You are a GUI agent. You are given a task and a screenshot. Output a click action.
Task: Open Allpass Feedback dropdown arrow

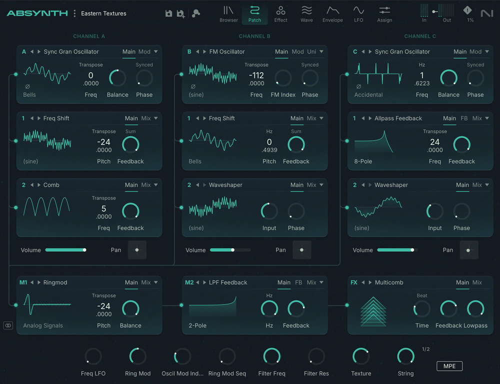click(487, 119)
